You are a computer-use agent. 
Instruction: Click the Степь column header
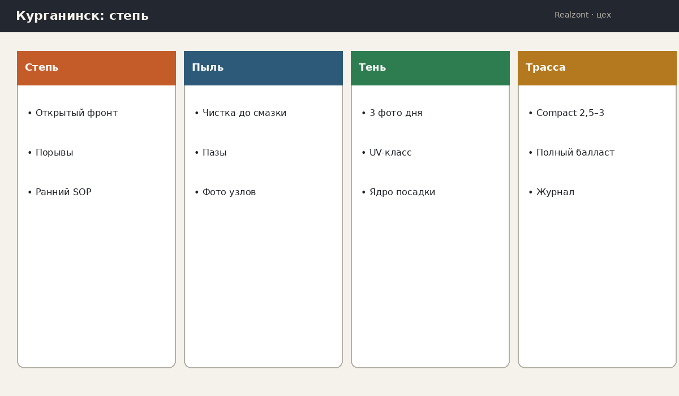(96, 68)
